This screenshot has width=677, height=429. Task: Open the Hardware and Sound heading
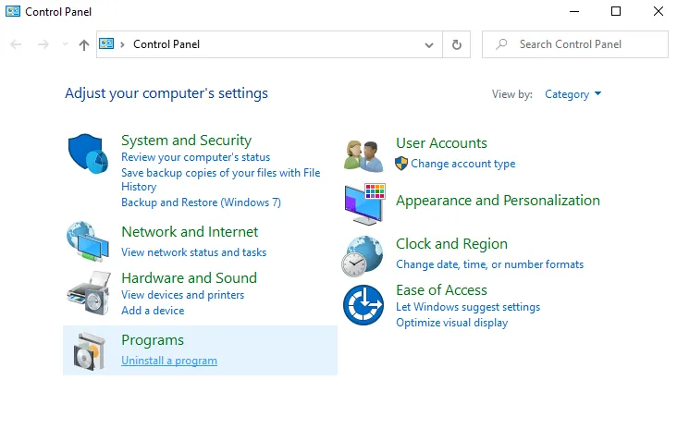[189, 278]
